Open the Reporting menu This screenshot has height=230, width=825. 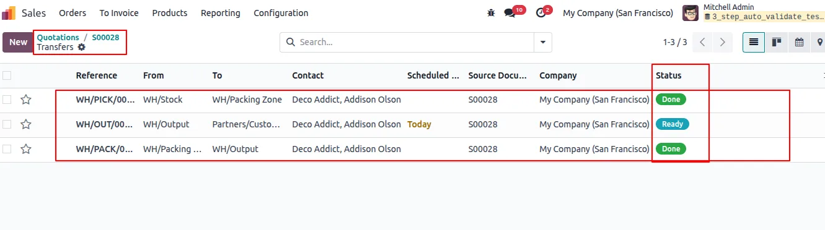coord(221,13)
